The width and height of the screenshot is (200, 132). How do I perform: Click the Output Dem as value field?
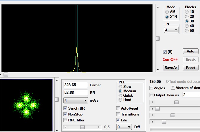point(191,95)
